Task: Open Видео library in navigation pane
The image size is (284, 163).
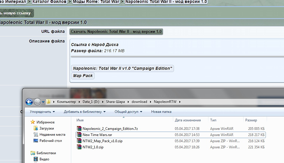Action: tap(44, 159)
